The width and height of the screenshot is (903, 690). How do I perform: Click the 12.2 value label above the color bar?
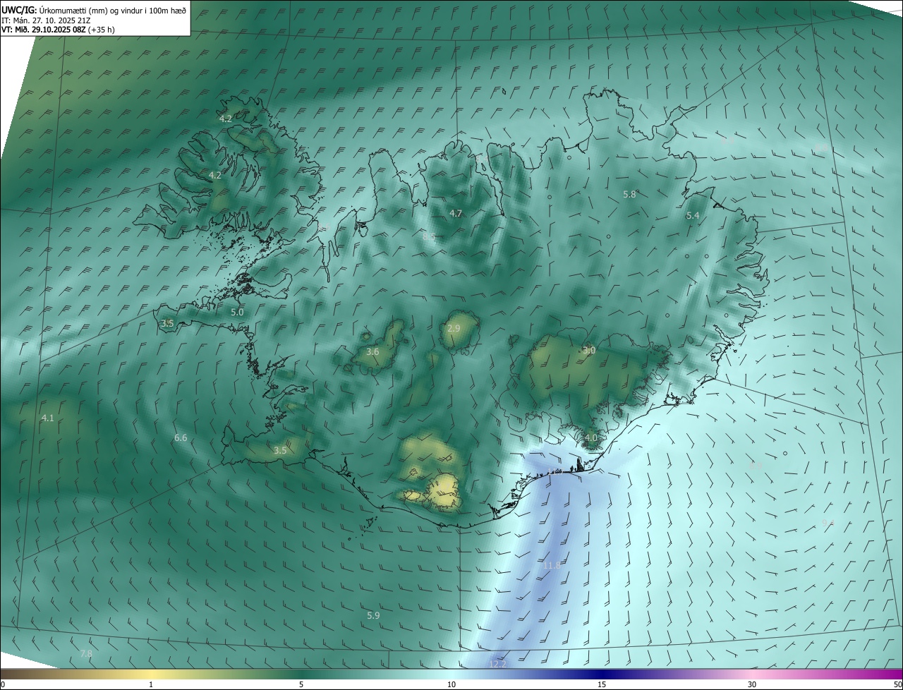pos(497,664)
